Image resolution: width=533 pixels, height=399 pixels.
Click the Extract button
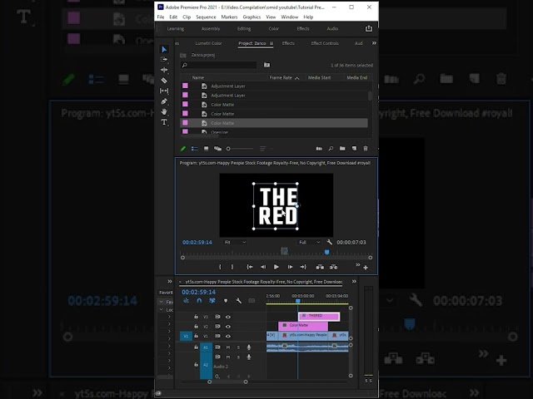coord(333,267)
